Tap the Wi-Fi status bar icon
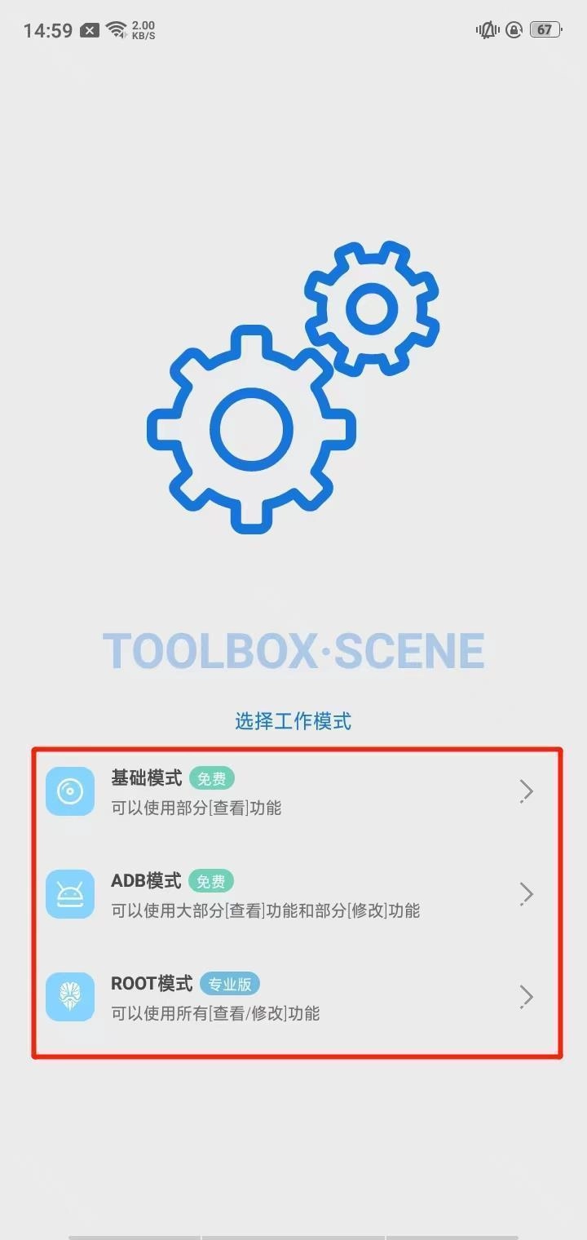The width and height of the screenshot is (587, 1240). 117,30
